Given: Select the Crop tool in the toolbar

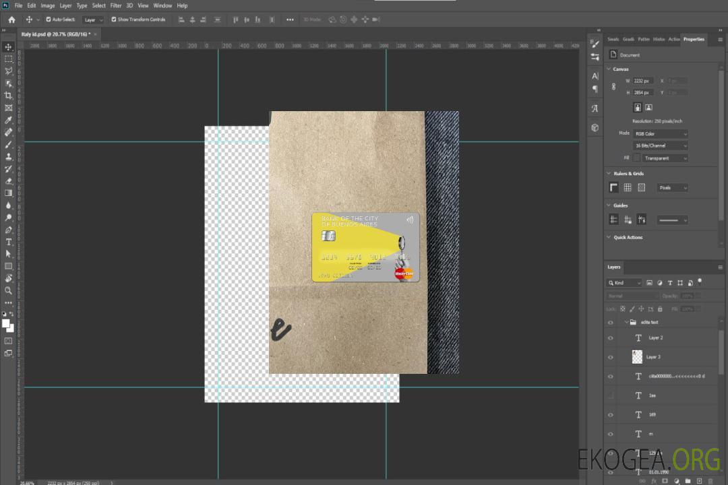Looking at the screenshot, I should coord(8,96).
